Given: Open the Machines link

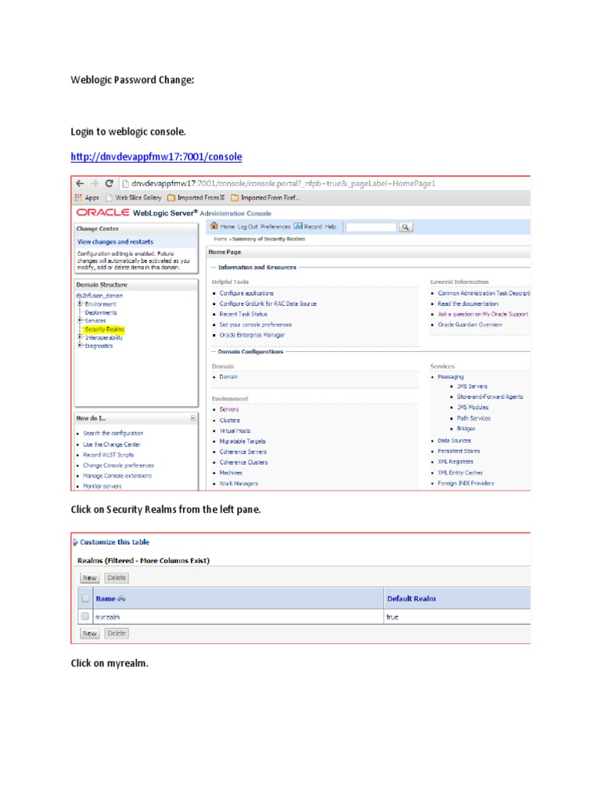Looking at the screenshot, I should point(231,472).
